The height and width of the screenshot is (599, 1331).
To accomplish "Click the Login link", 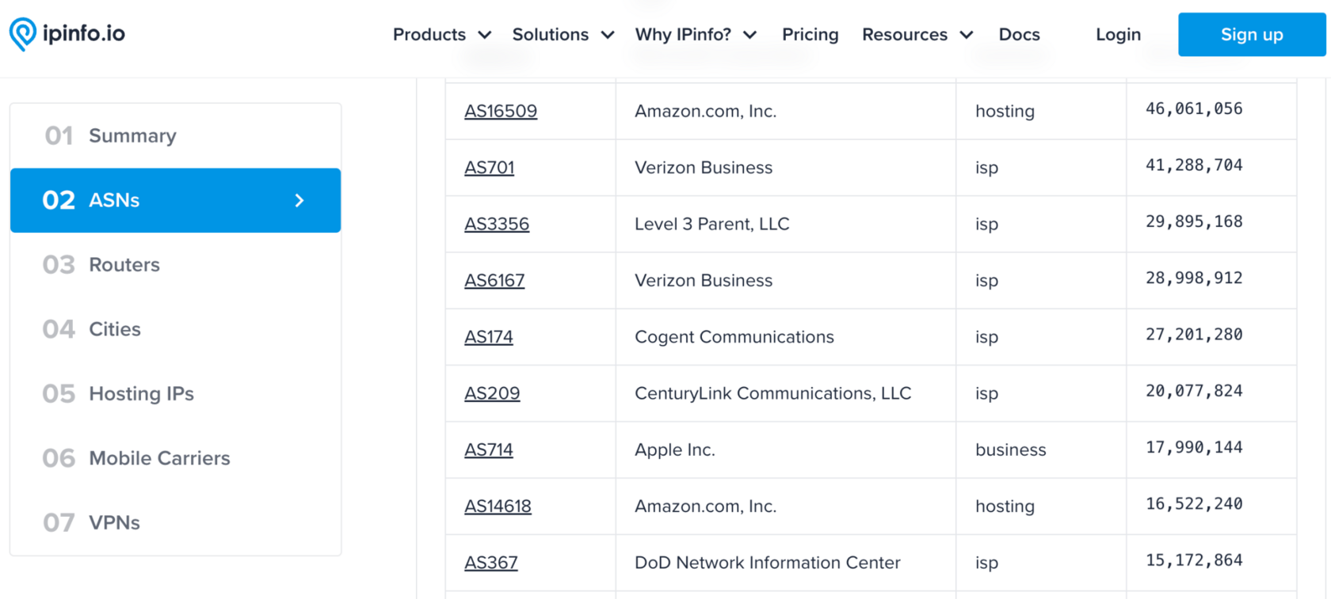I will point(1118,35).
